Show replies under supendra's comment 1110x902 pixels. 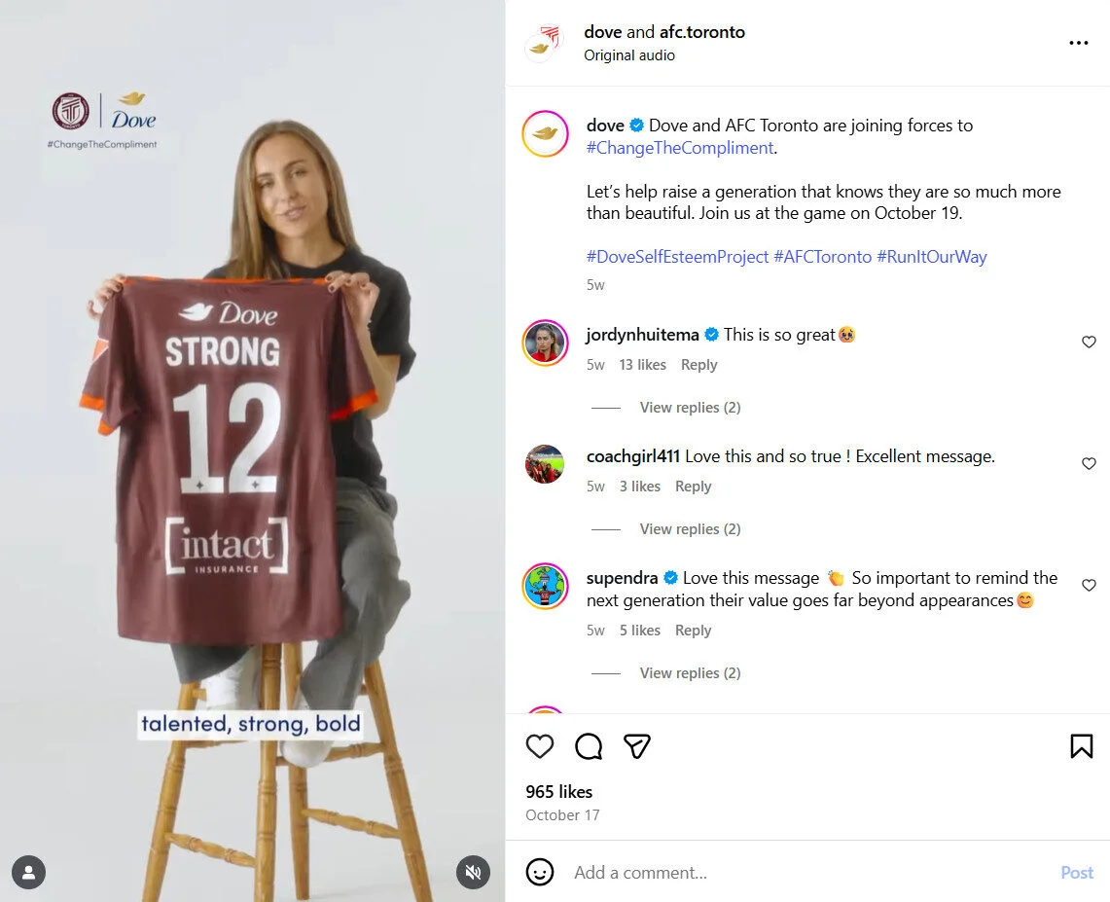[690, 672]
